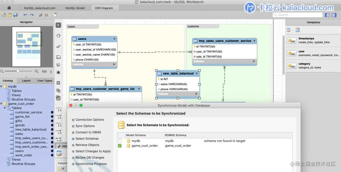Open the Home tab icon
The image size is (341, 172).
9,8
